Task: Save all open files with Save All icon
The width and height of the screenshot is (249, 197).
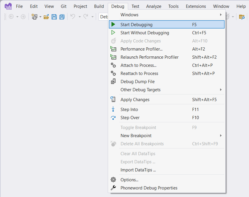Action: point(62,17)
